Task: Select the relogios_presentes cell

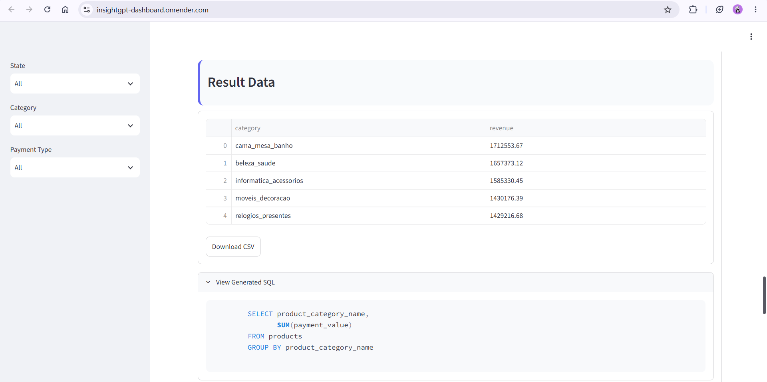Action: (x=358, y=216)
